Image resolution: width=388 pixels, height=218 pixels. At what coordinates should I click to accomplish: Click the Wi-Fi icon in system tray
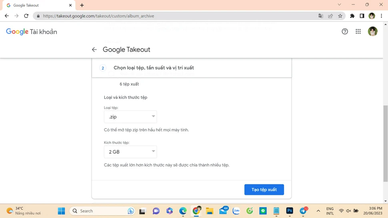point(341,211)
